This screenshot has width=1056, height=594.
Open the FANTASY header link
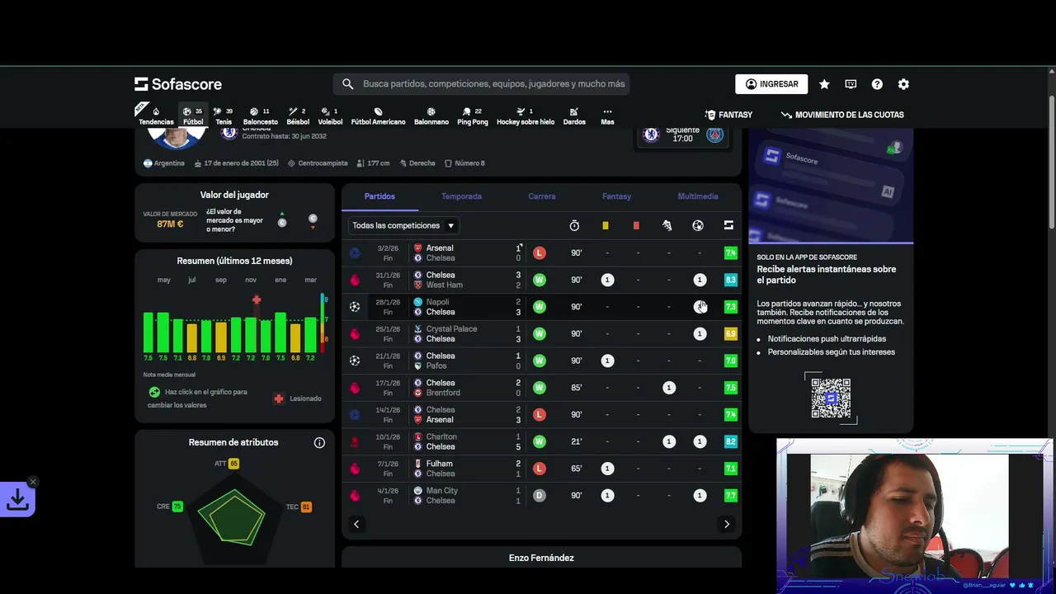pyautogui.click(x=728, y=115)
